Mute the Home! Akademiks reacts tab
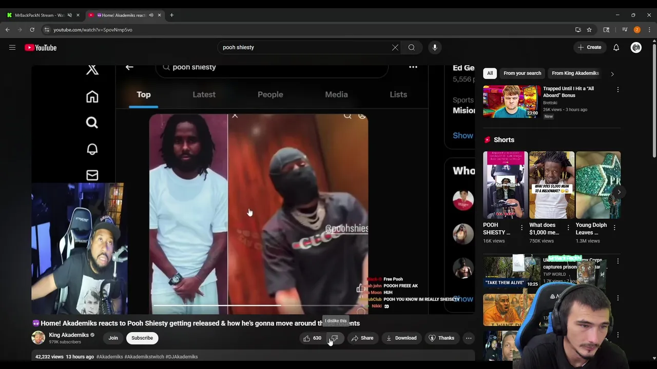This screenshot has height=369, width=657. [151, 15]
